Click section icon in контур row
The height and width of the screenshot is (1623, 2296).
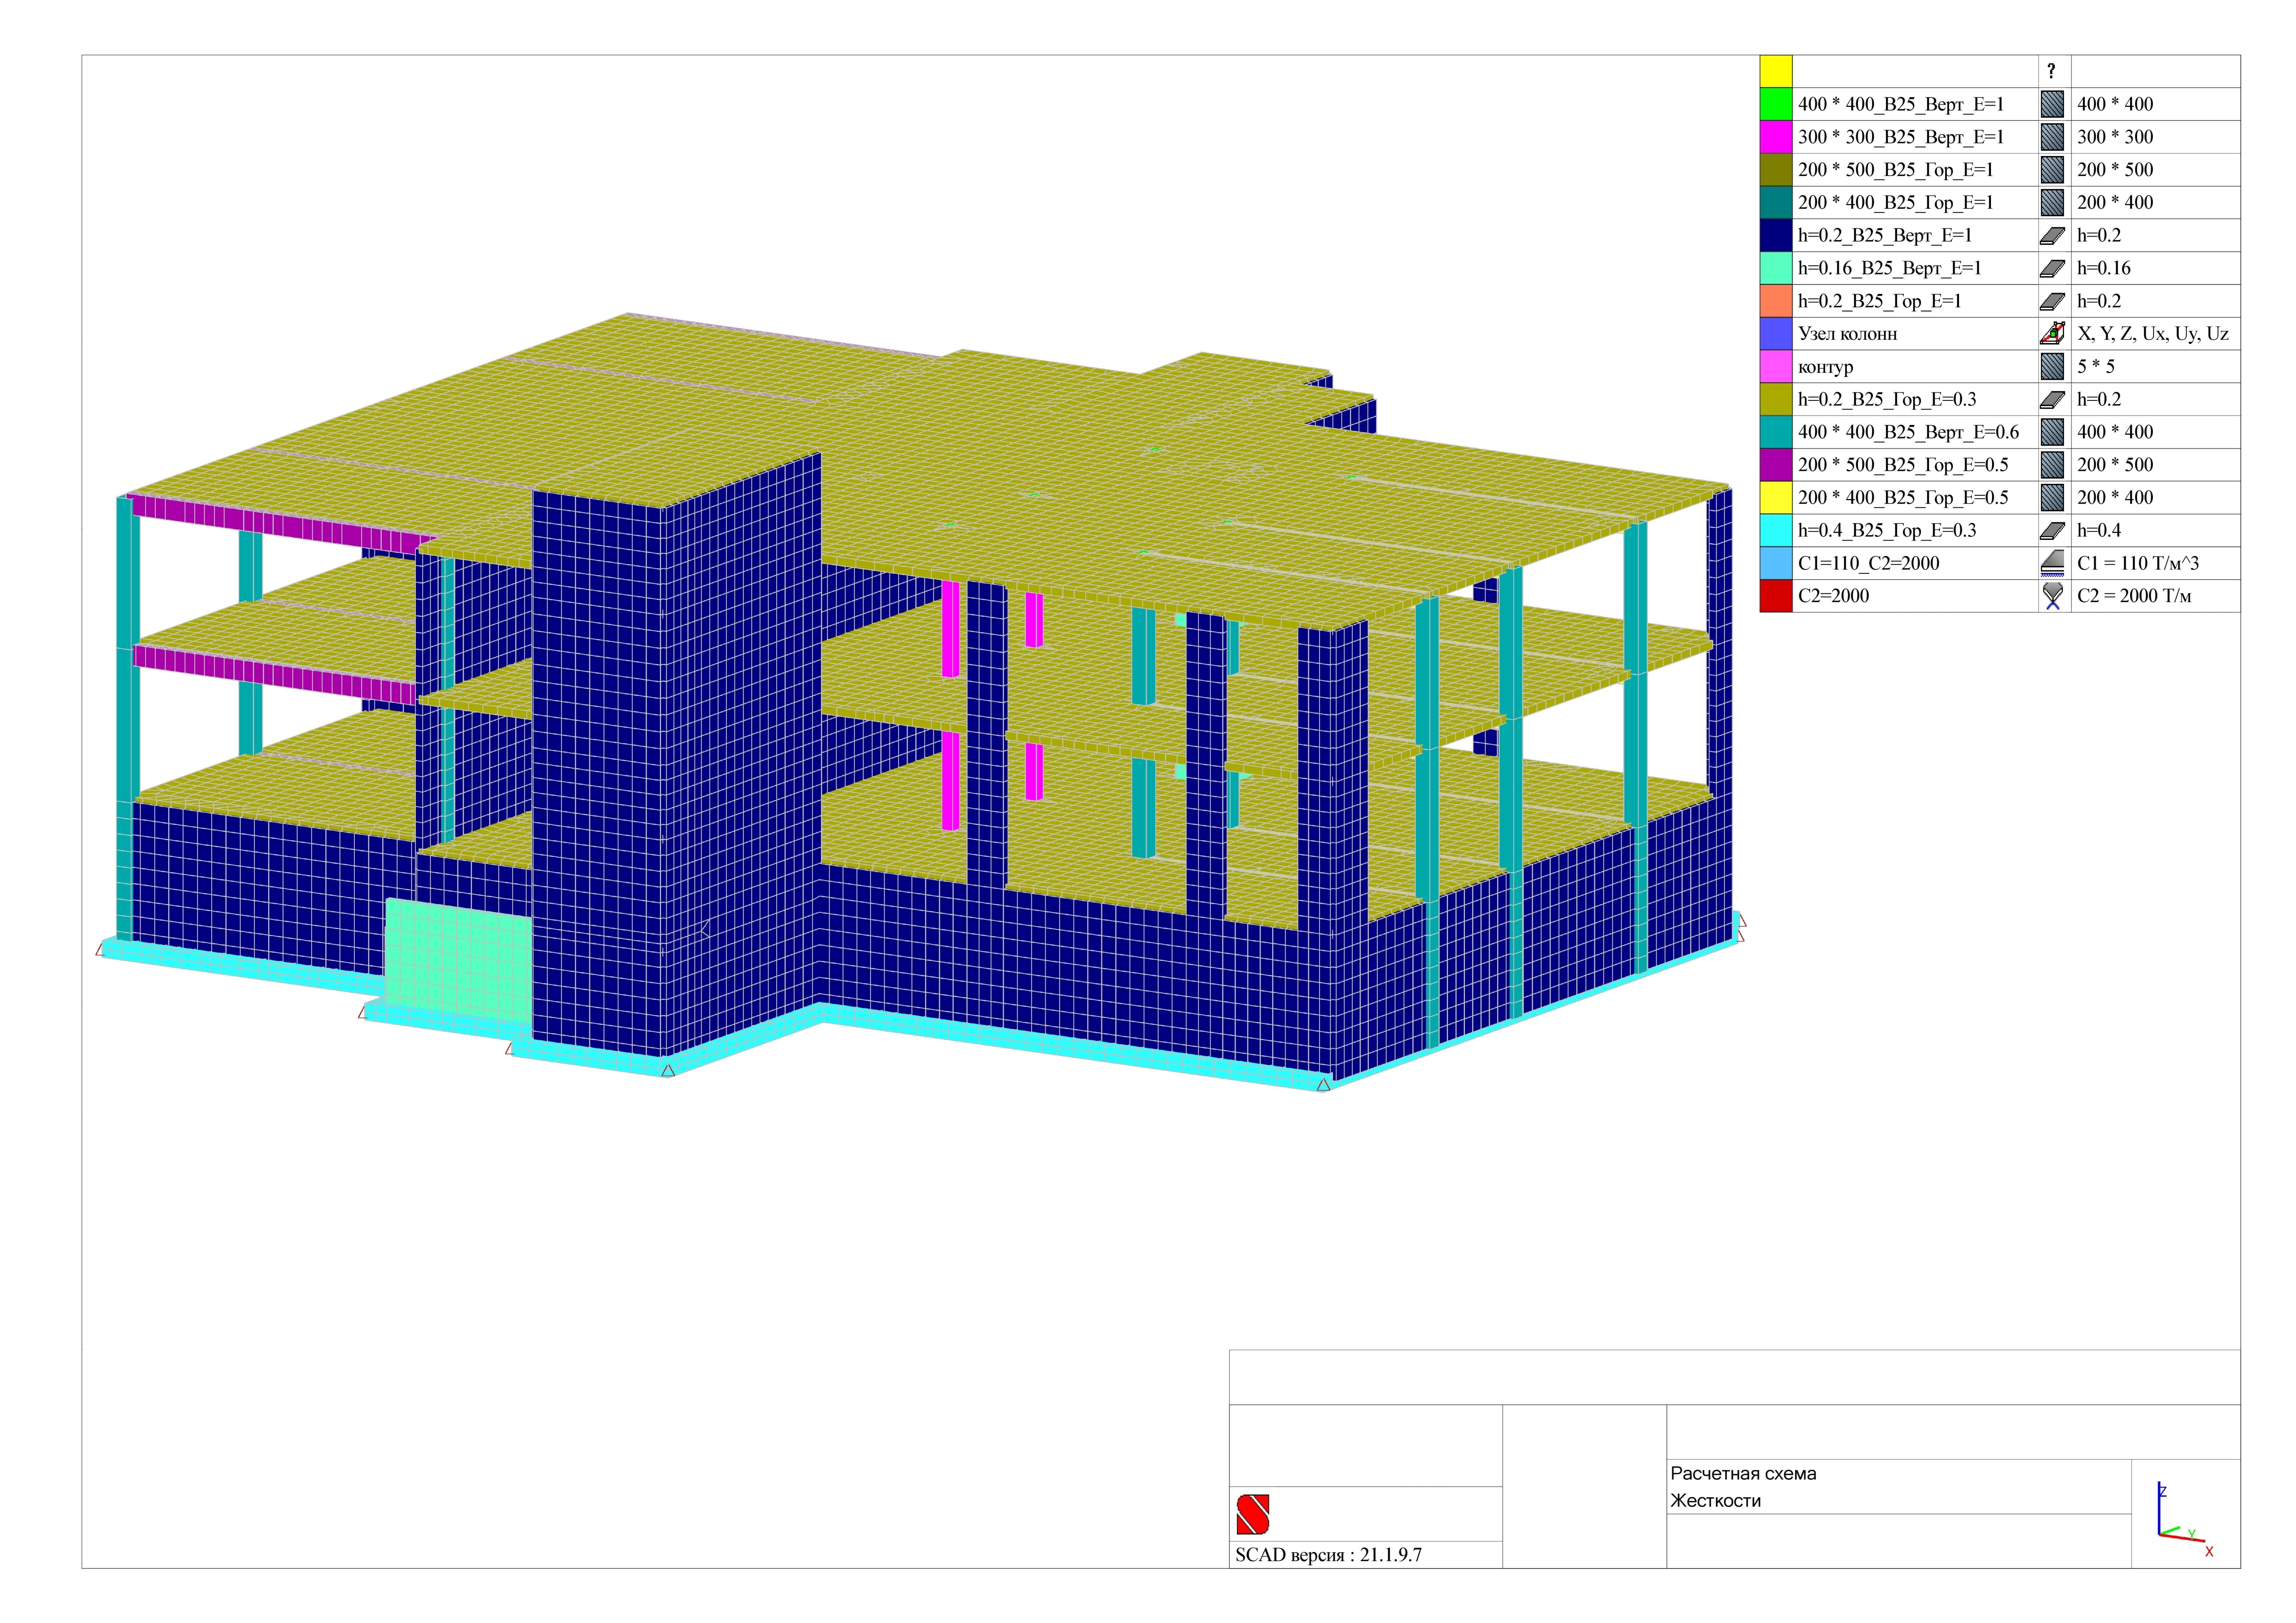[x=2052, y=367]
